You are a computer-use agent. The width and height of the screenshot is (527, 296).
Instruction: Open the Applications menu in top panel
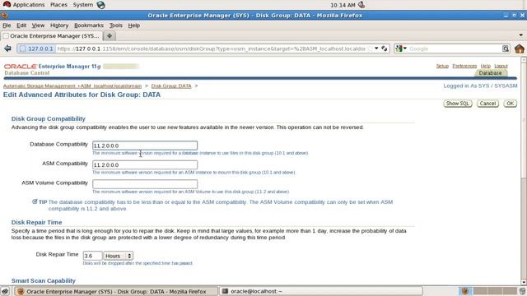pyautogui.click(x=28, y=5)
